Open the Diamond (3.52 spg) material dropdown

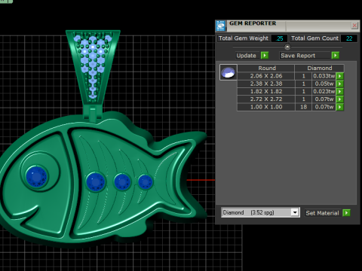(x=295, y=212)
